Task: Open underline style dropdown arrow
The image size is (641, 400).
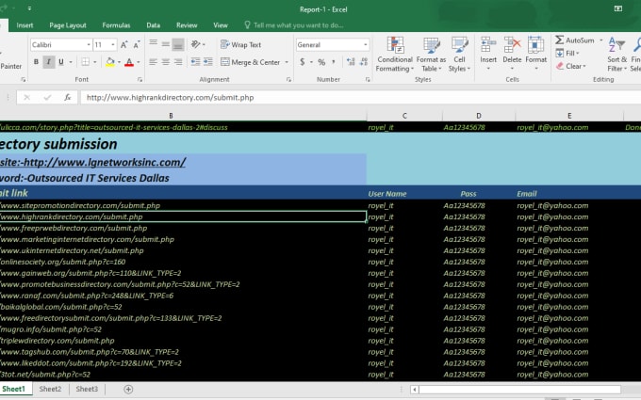Action: click(x=71, y=62)
